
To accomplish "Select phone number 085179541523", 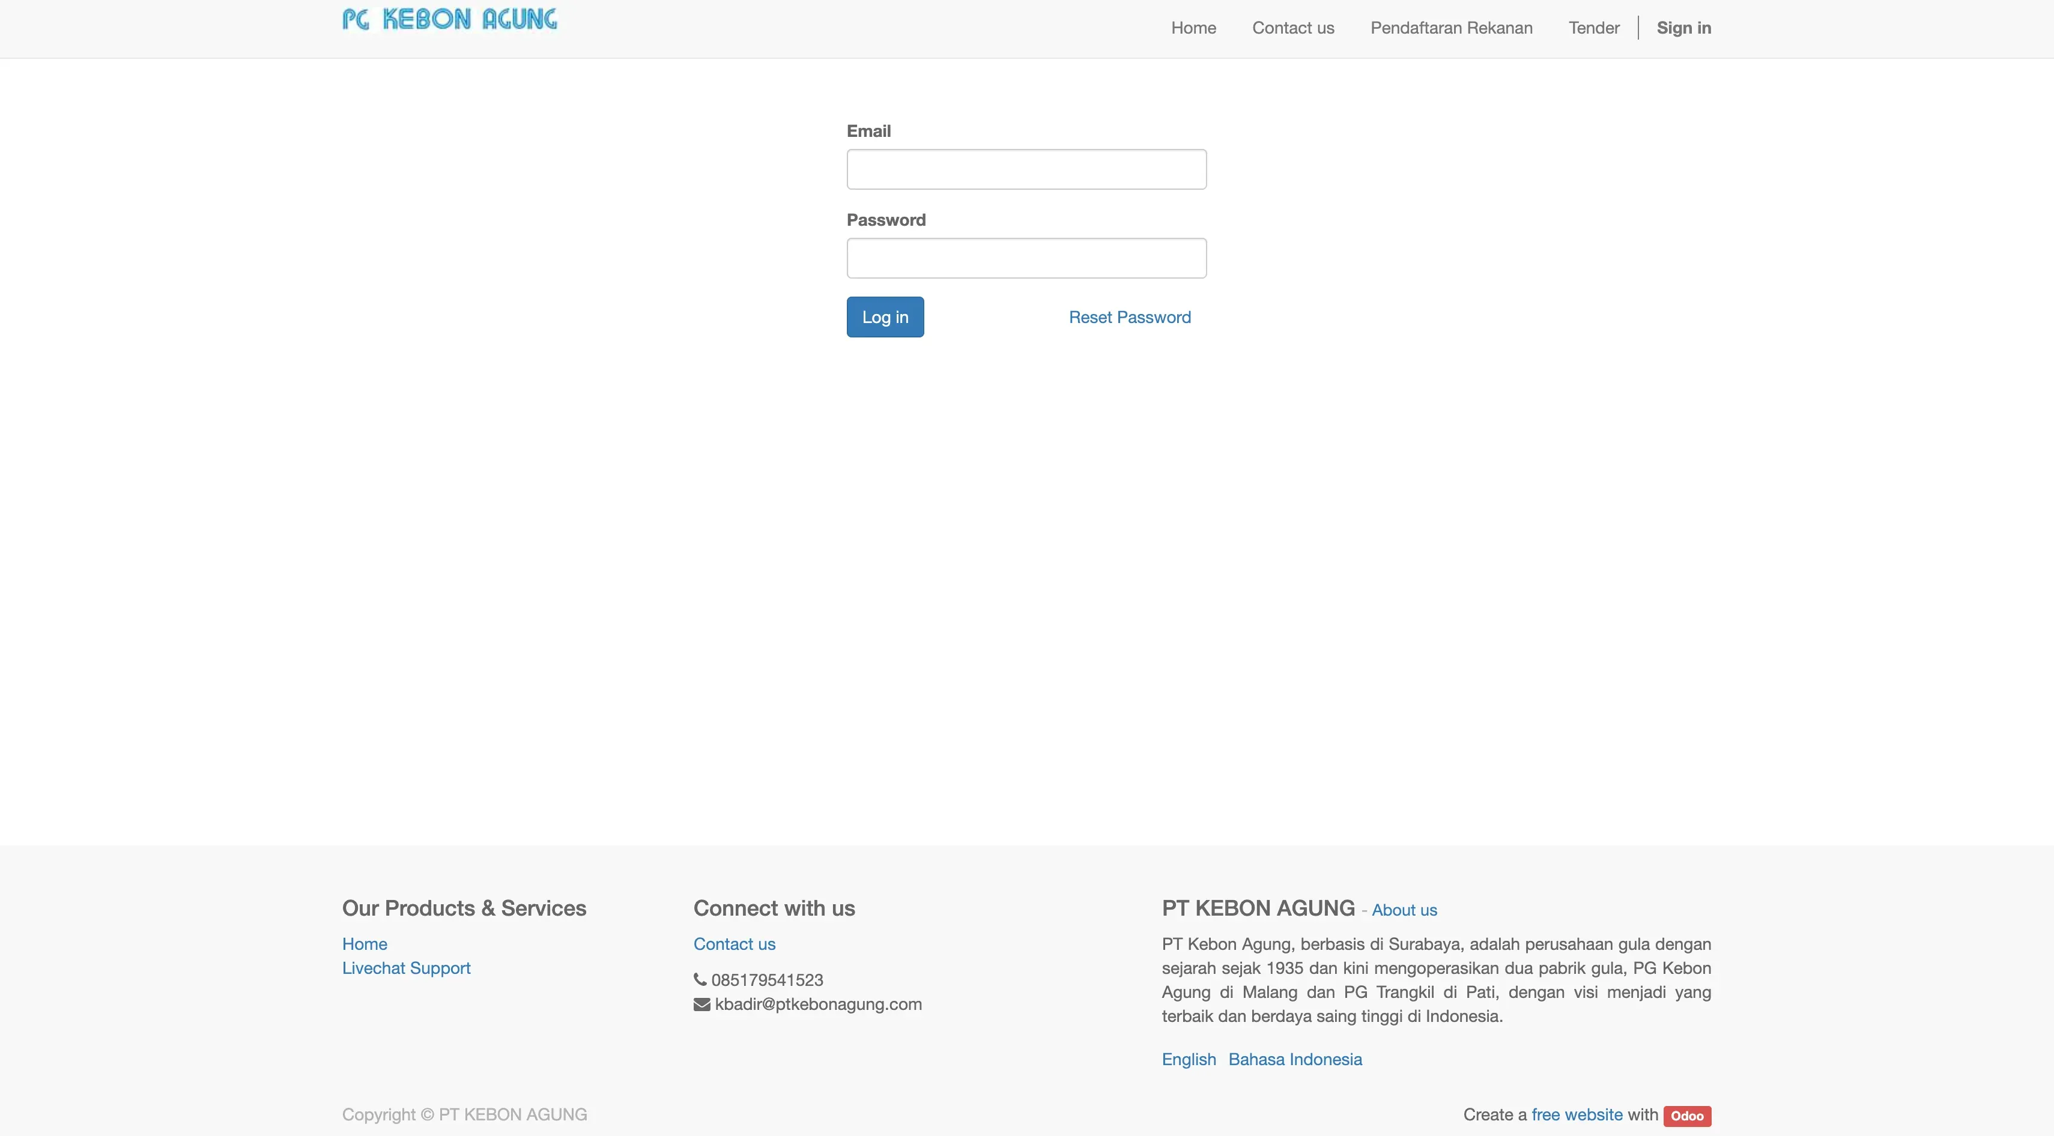I will point(767,980).
